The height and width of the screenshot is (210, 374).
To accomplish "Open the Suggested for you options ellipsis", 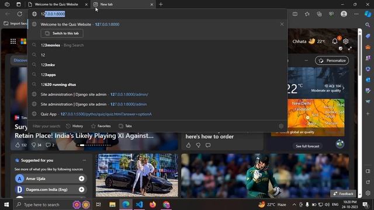I will (84, 160).
